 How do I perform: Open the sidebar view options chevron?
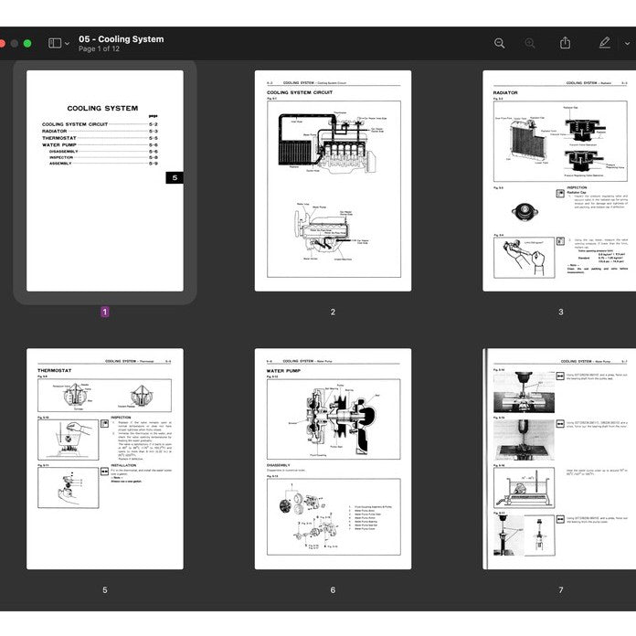(67, 43)
